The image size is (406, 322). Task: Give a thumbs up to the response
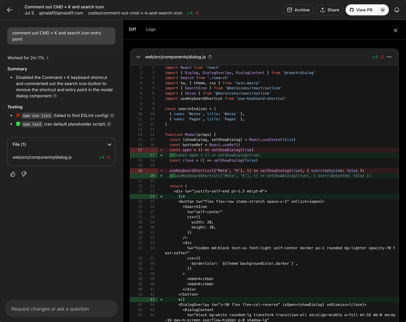13,174
